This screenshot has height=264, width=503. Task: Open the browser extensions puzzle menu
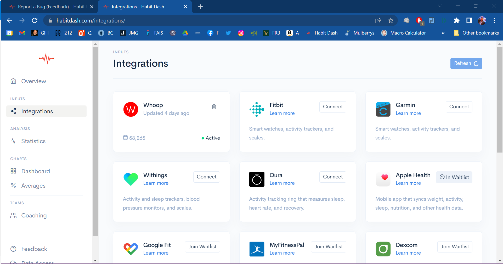coord(457,20)
